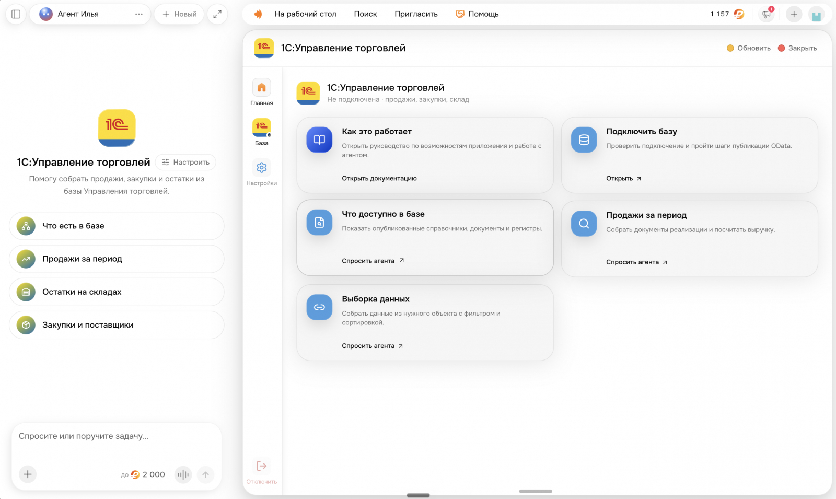This screenshot has height=499, width=836.
Task: Click Закрыть in the app header
Action: [797, 48]
